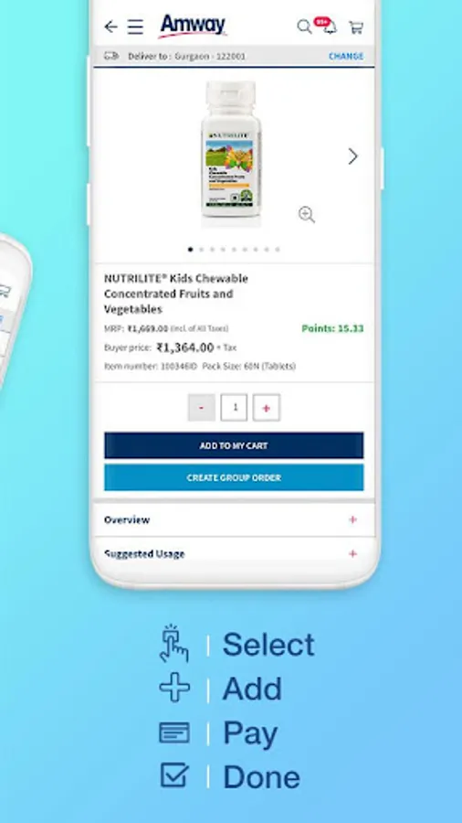Zoom into product image with magnifier
The height and width of the screenshot is (823, 462).
point(307,215)
